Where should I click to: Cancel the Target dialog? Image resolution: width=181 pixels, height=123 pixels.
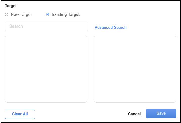[x=134, y=114]
